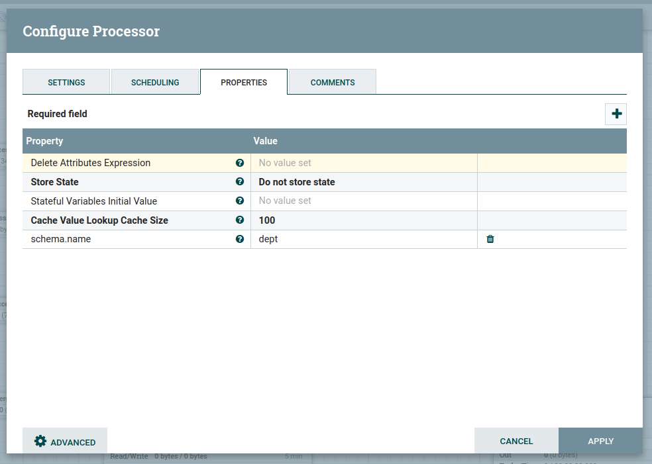Click help icon for Delete Attributes Expression
The width and height of the screenshot is (652, 464).
click(x=240, y=163)
